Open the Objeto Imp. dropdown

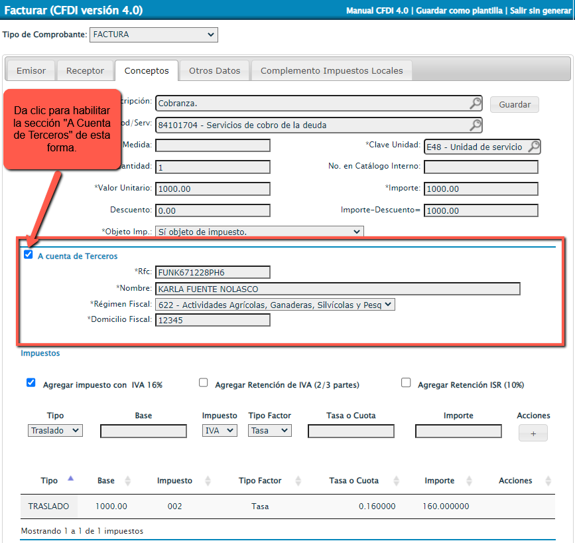point(259,232)
